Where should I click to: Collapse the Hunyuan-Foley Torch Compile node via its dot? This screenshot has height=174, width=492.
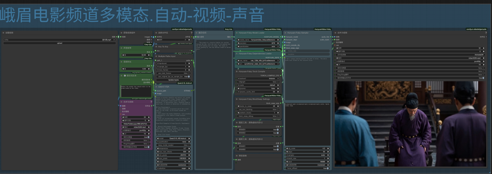(236, 72)
